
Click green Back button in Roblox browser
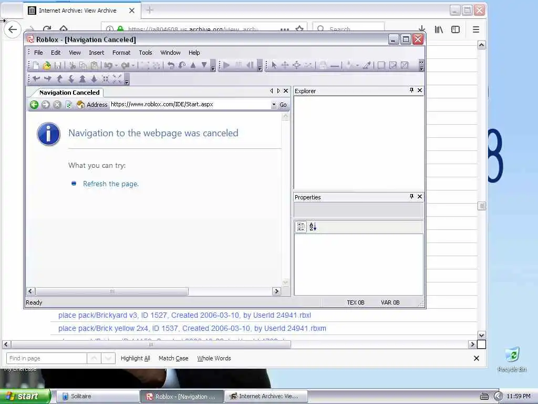click(x=34, y=105)
